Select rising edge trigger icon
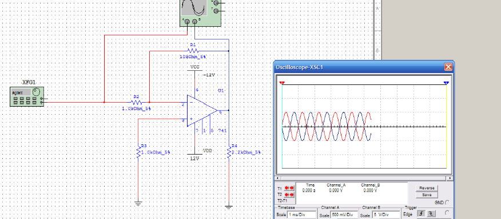This screenshot has width=501, height=219. [422, 213]
